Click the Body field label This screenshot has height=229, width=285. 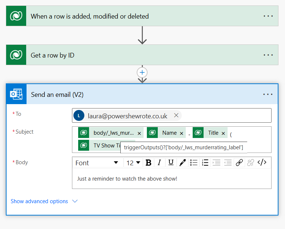coord(22,162)
